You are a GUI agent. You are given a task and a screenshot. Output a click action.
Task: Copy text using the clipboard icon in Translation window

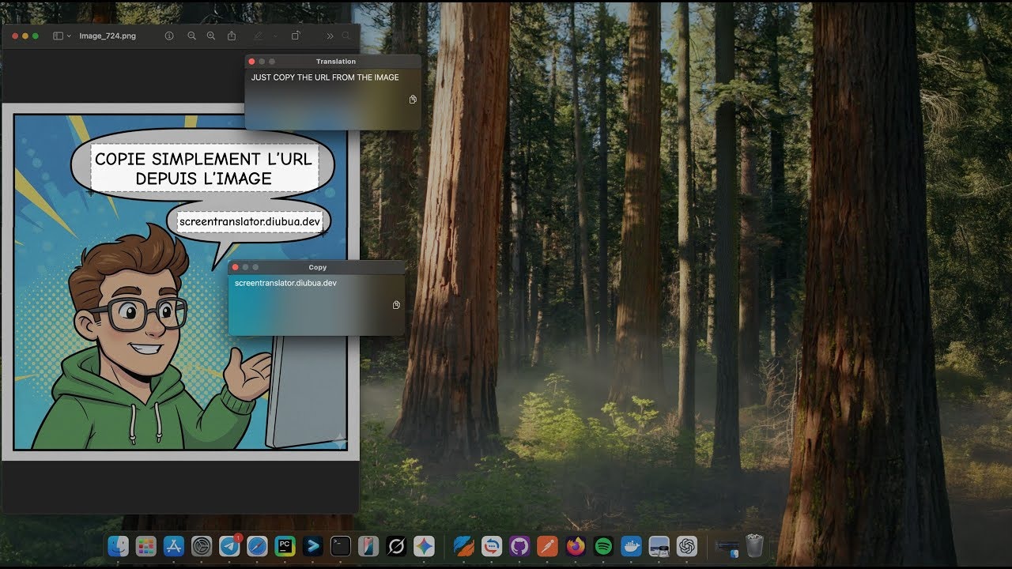[x=413, y=100]
